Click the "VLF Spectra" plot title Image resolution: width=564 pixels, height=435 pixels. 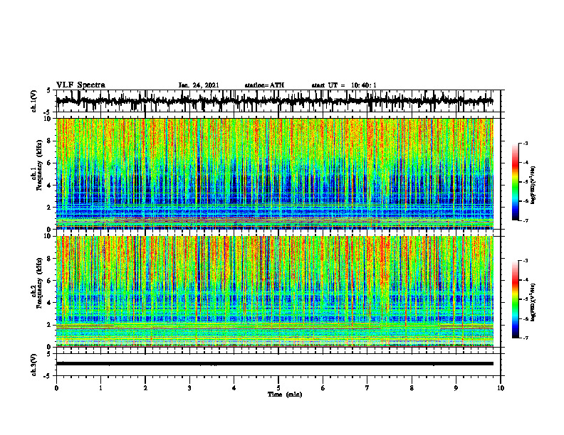point(80,85)
